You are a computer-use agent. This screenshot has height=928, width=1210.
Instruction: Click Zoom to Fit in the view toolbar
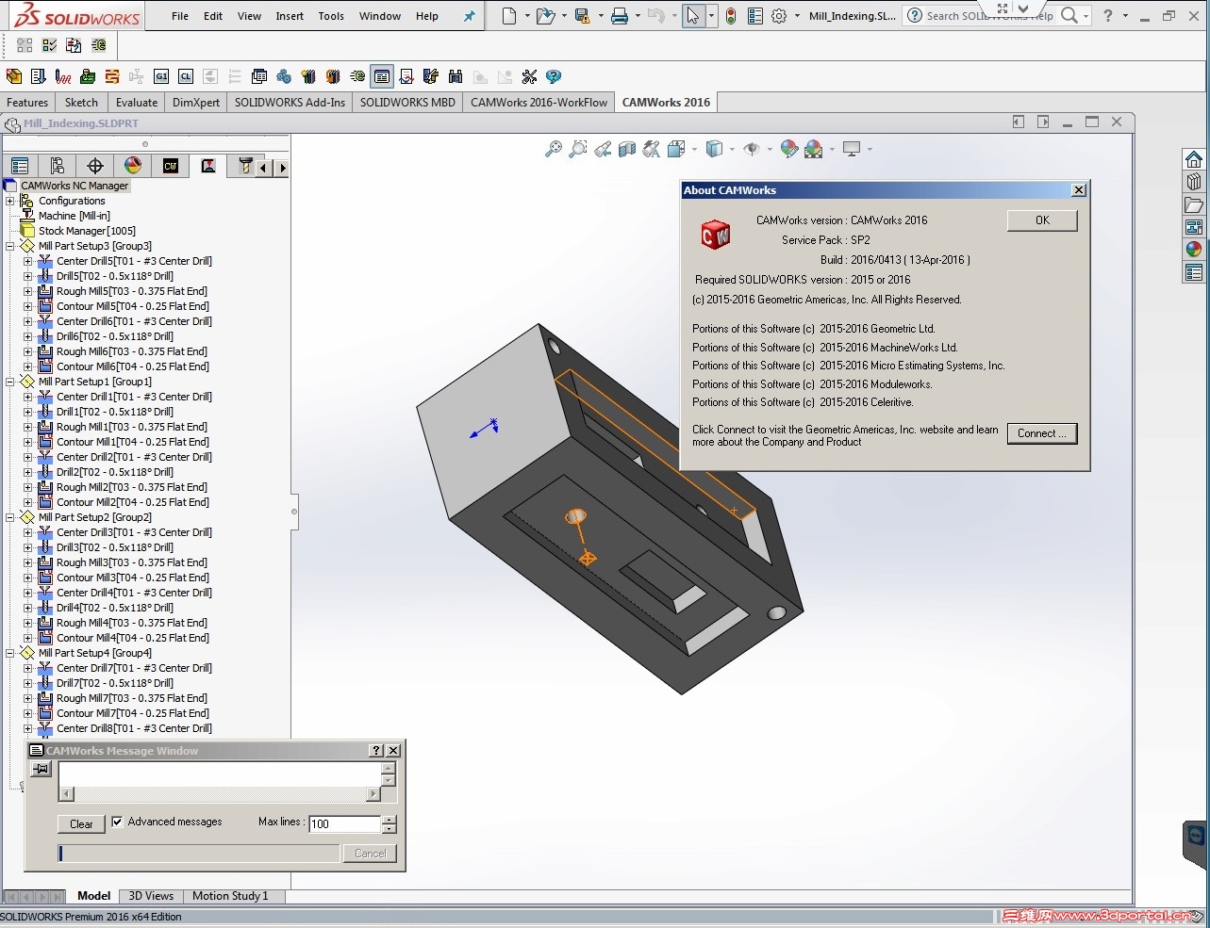coord(554,149)
